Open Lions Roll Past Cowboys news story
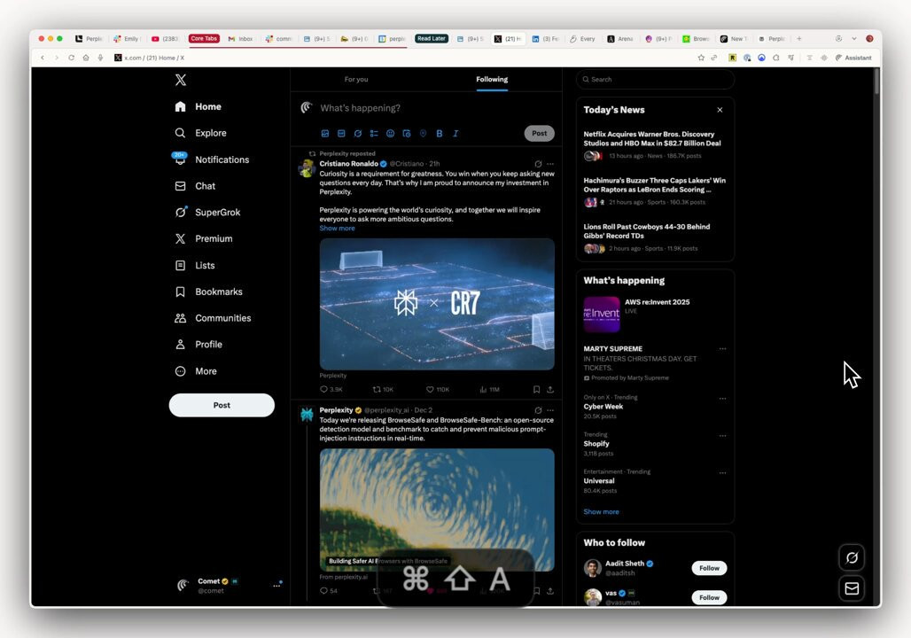Image resolution: width=911 pixels, height=638 pixels. point(655,237)
